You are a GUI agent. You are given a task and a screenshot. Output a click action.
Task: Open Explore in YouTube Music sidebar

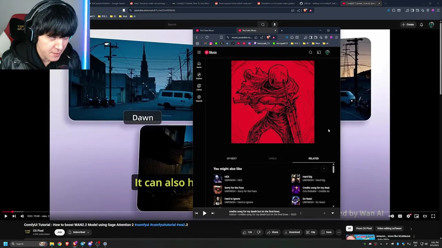click(x=199, y=76)
